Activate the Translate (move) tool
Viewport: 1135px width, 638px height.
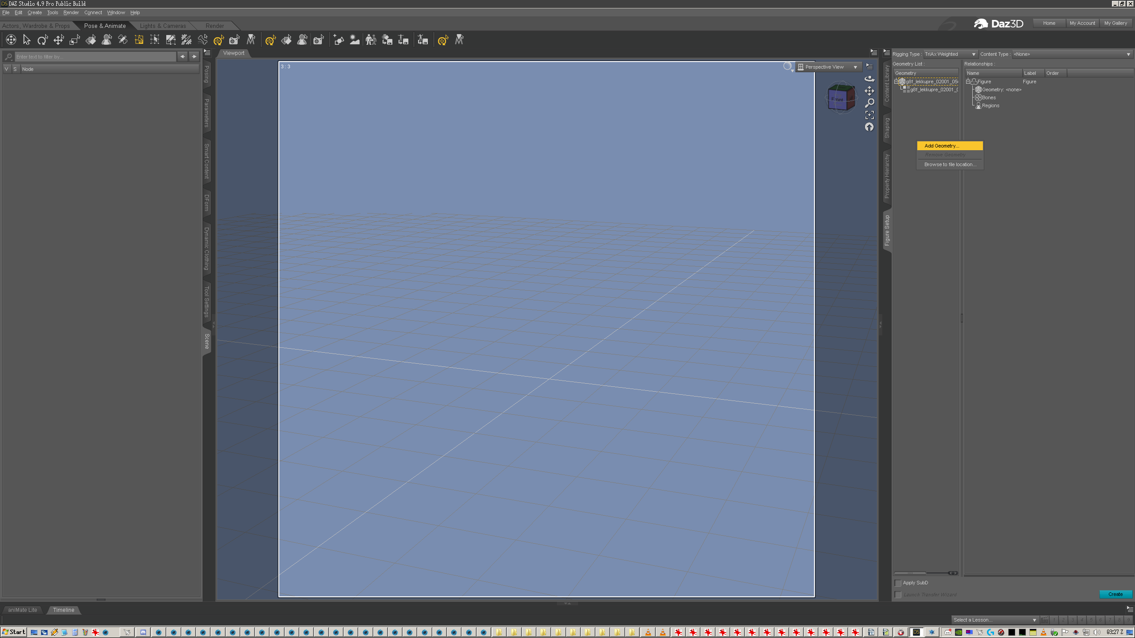pos(59,40)
